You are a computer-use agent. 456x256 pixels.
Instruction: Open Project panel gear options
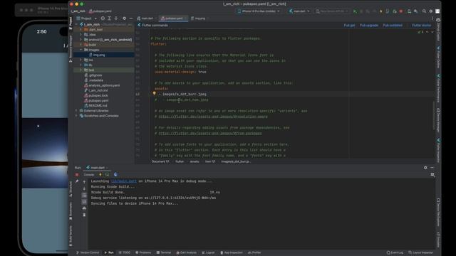pyautogui.click(x=124, y=18)
